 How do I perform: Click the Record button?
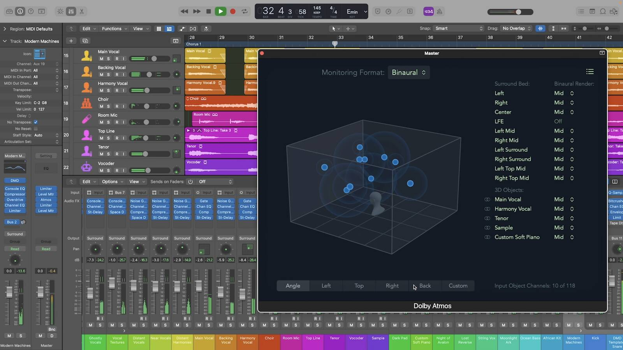[x=233, y=11]
